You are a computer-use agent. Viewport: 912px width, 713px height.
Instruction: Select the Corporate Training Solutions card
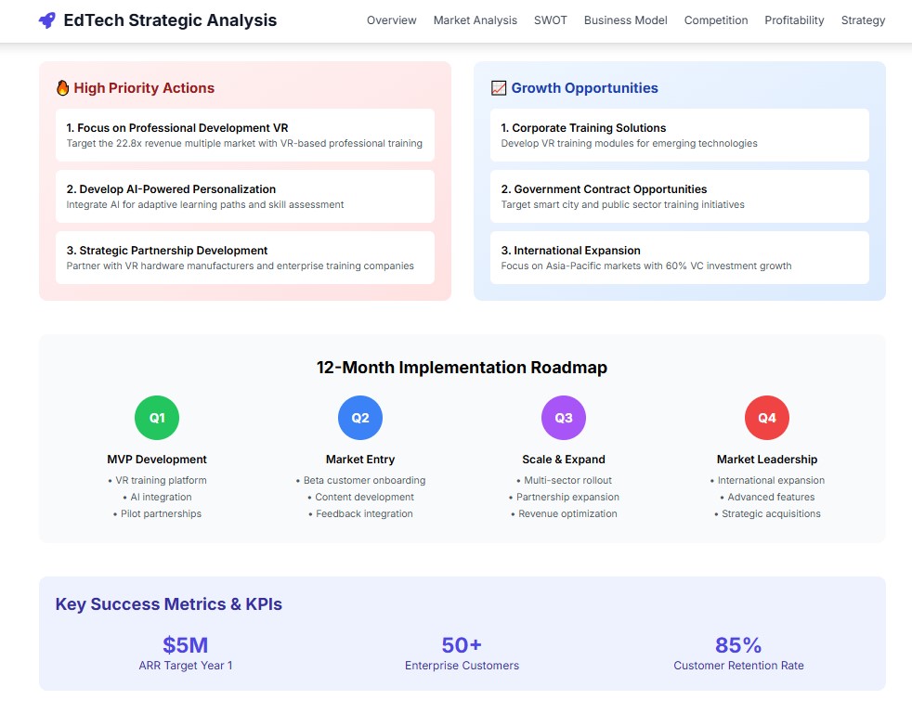coord(679,136)
